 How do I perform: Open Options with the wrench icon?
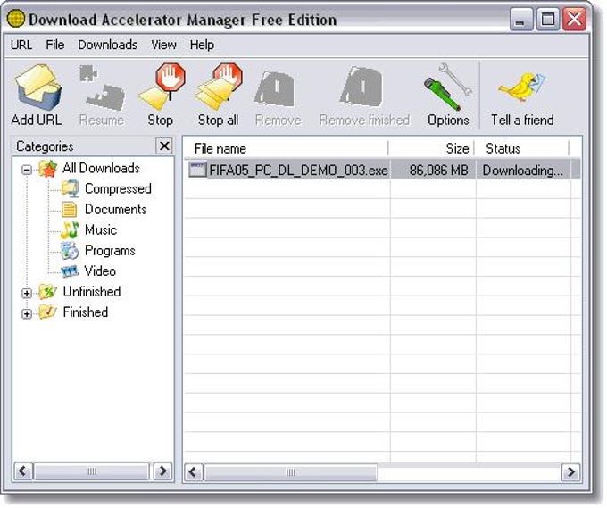coord(448,87)
